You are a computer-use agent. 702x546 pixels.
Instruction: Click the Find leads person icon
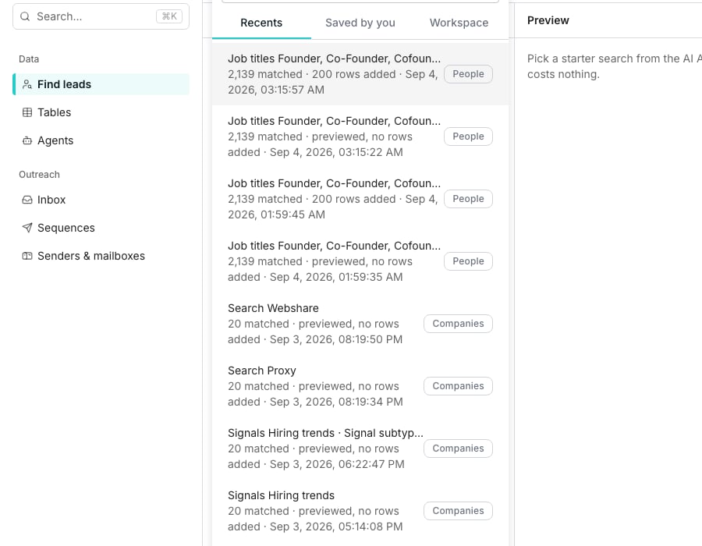tap(27, 84)
